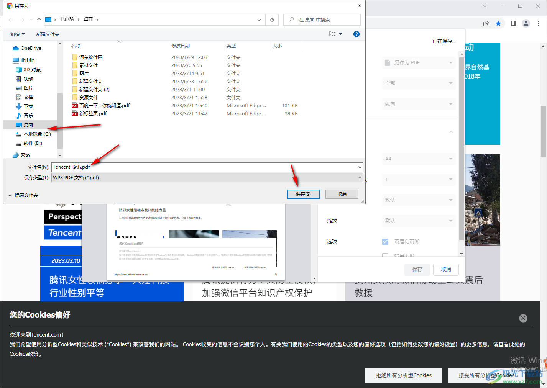Click the Chrome bookmark star icon
Viewport: 547px width, 388px height.
[x=498, y=23]
